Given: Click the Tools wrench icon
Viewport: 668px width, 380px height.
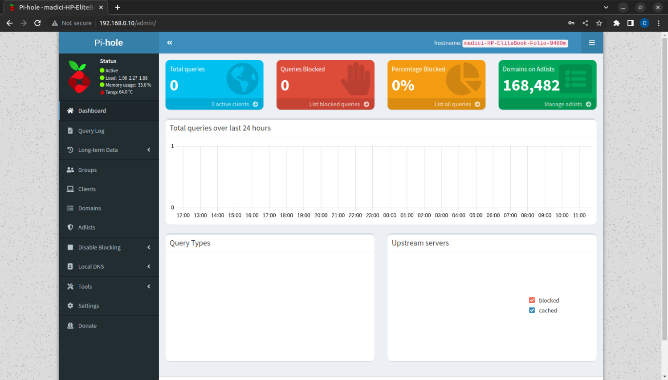Looking at the screenshot, I should [x=70, y=287].
